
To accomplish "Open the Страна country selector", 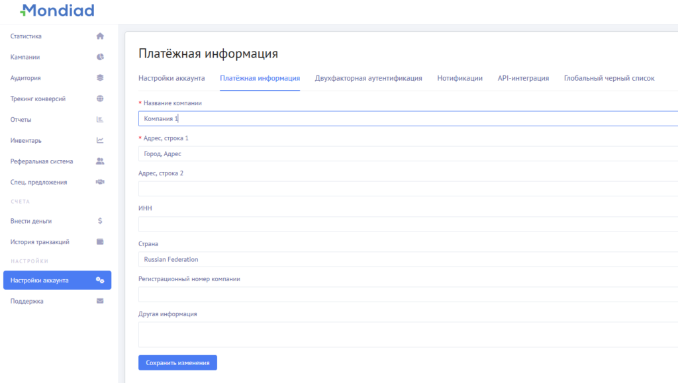I will (397, 259).
